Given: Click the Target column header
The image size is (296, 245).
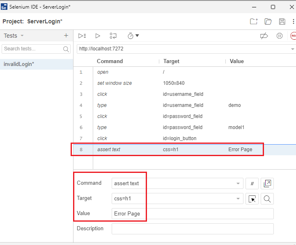Looking at the screenshot, I should coord(172,61).
